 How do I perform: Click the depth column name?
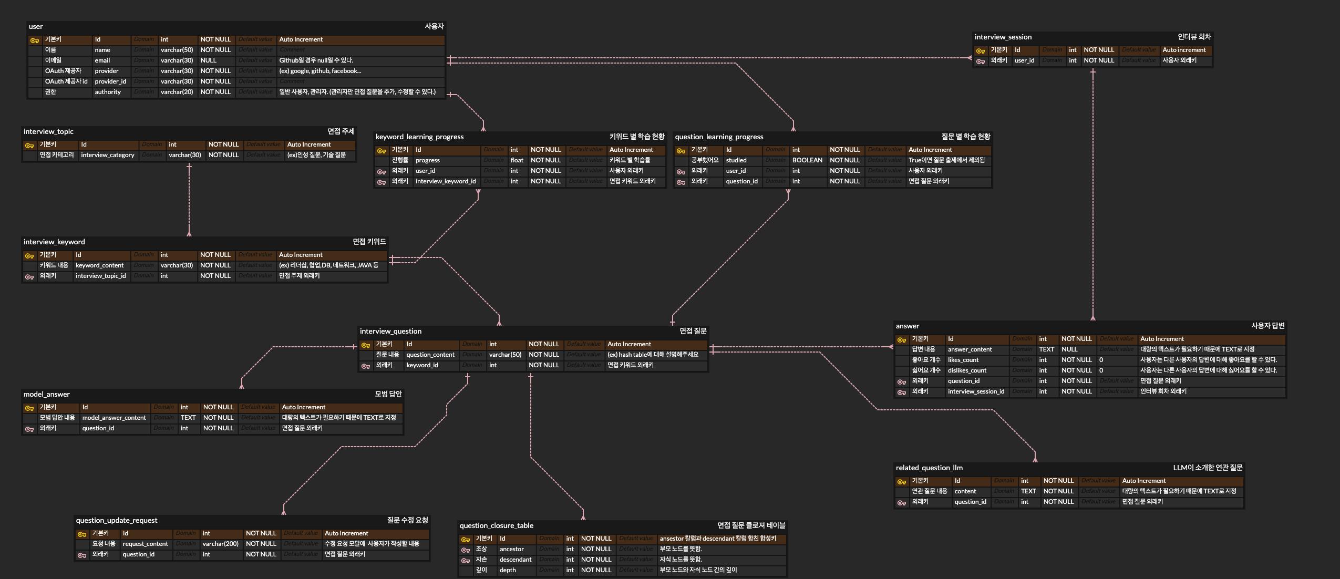pyautogui.click(x=507, y=570)
